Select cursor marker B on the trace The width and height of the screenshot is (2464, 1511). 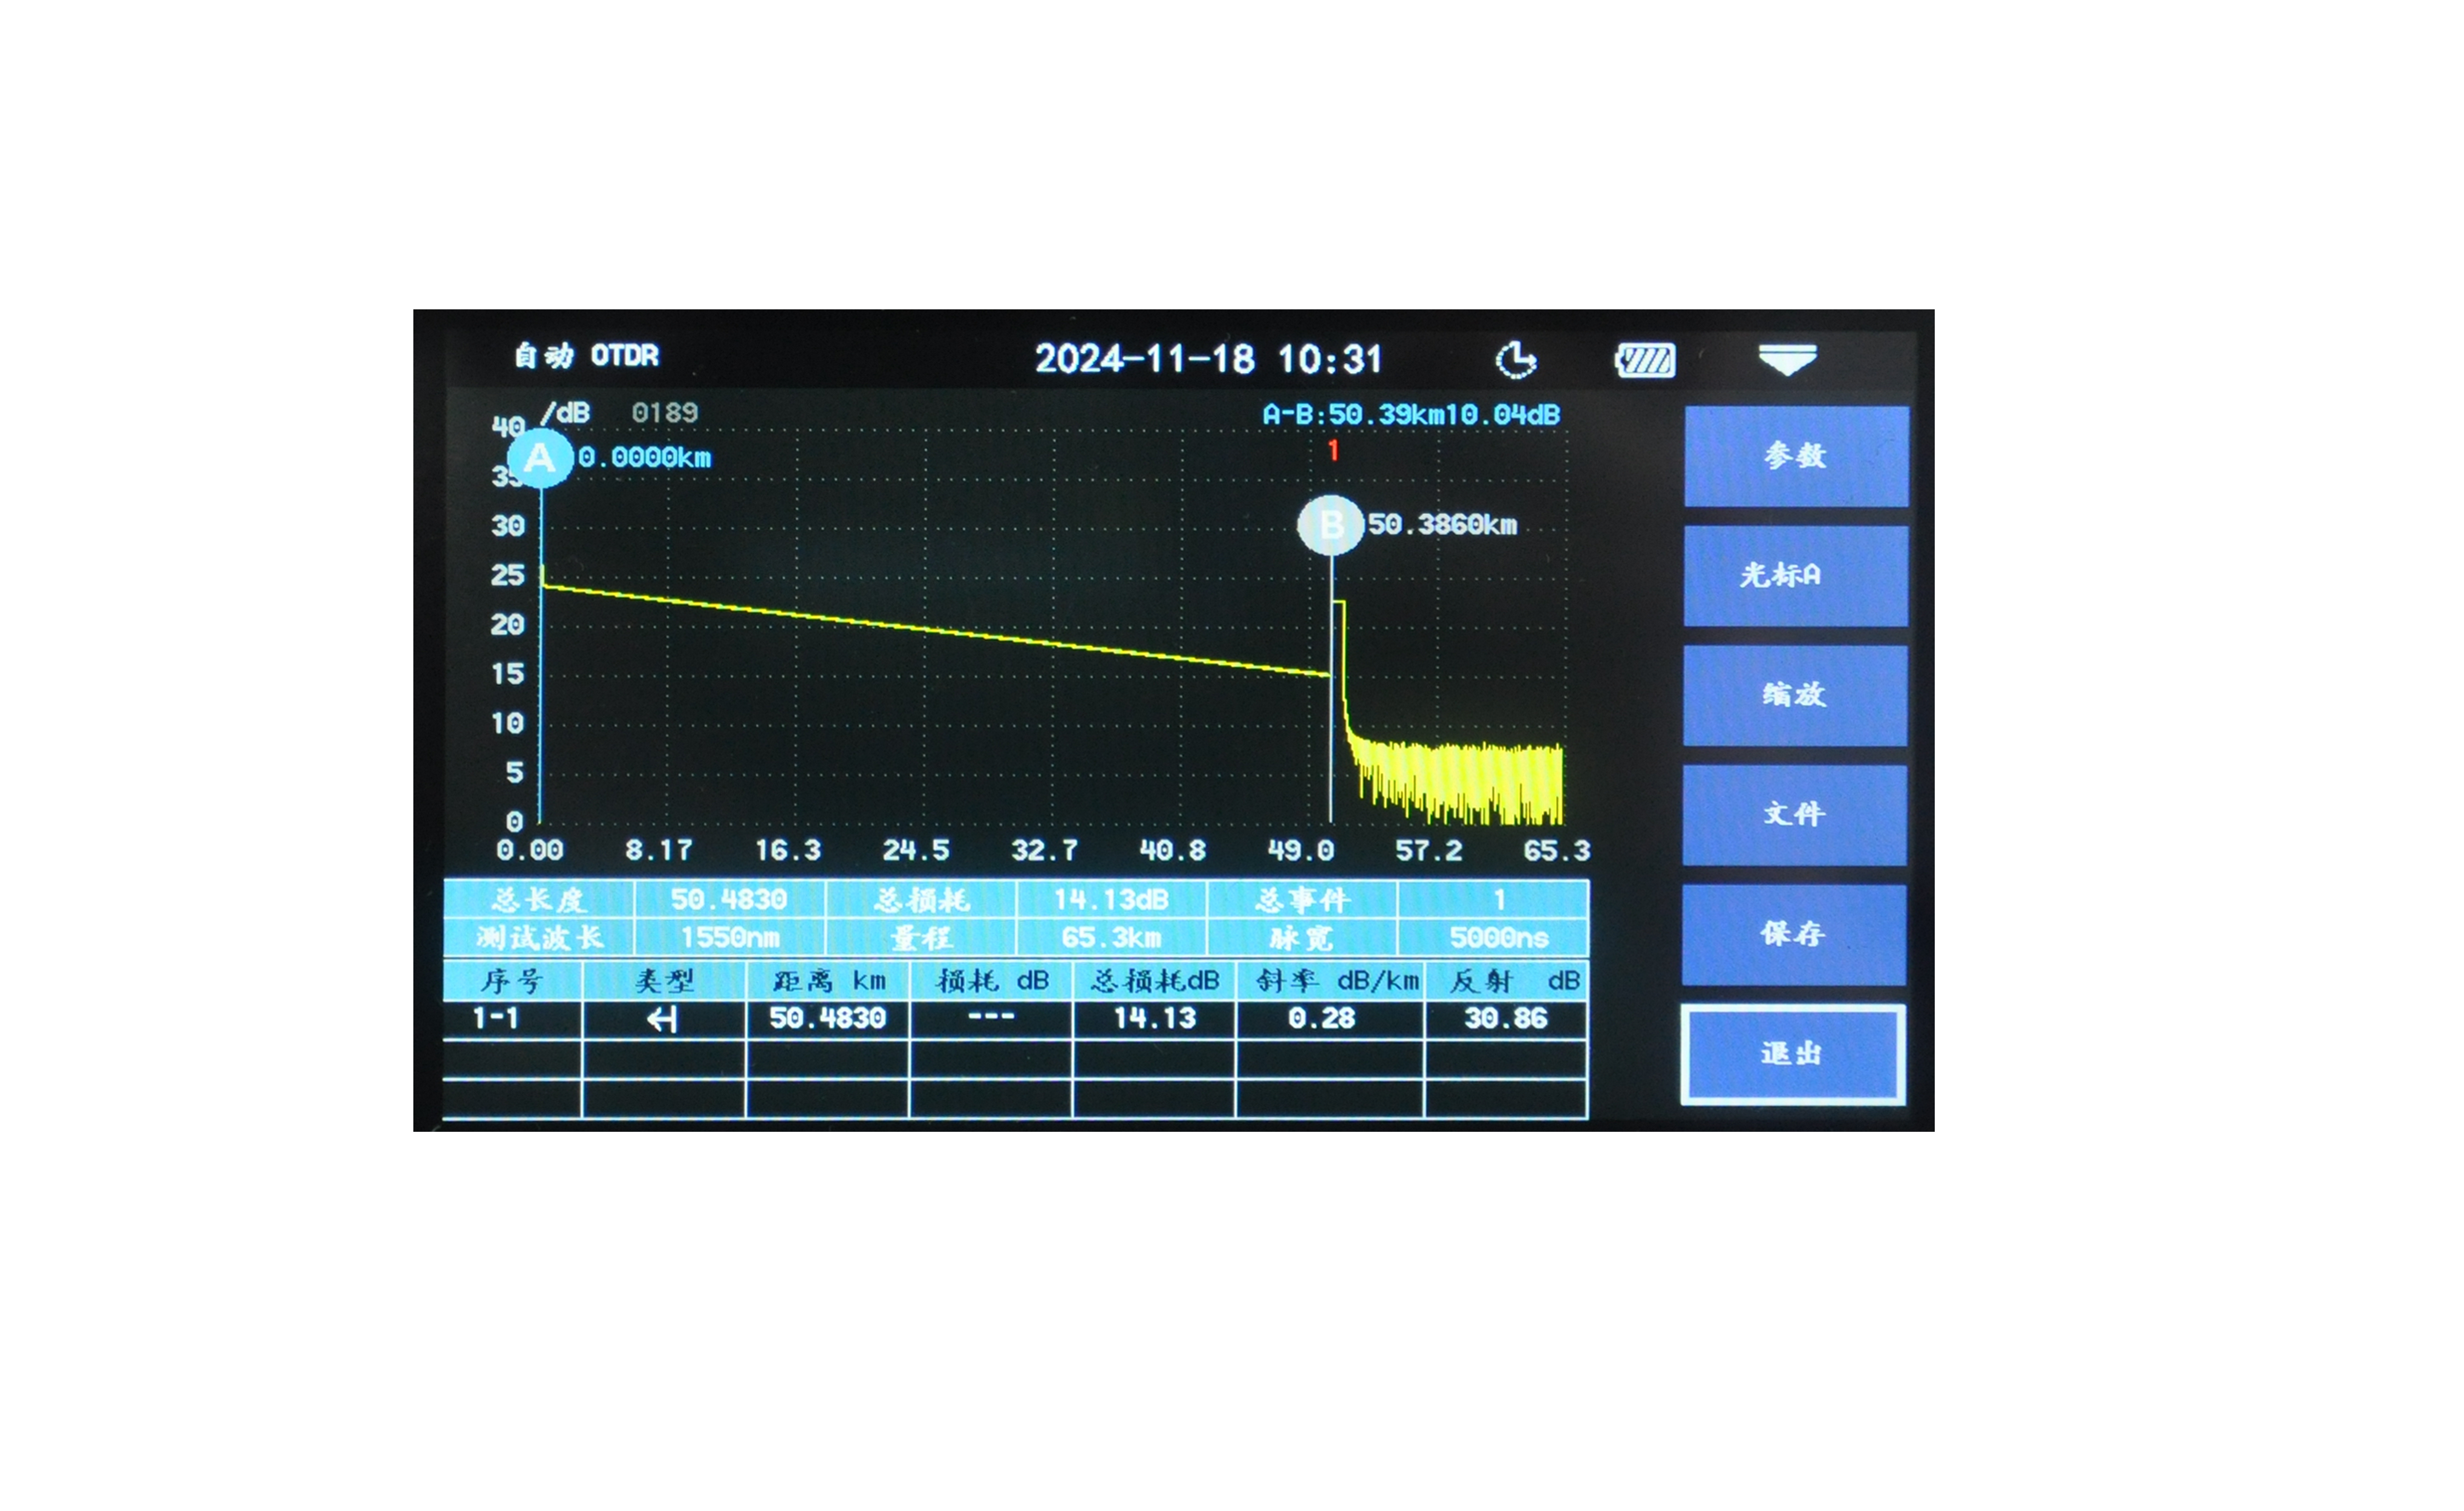click(1331, 524)
